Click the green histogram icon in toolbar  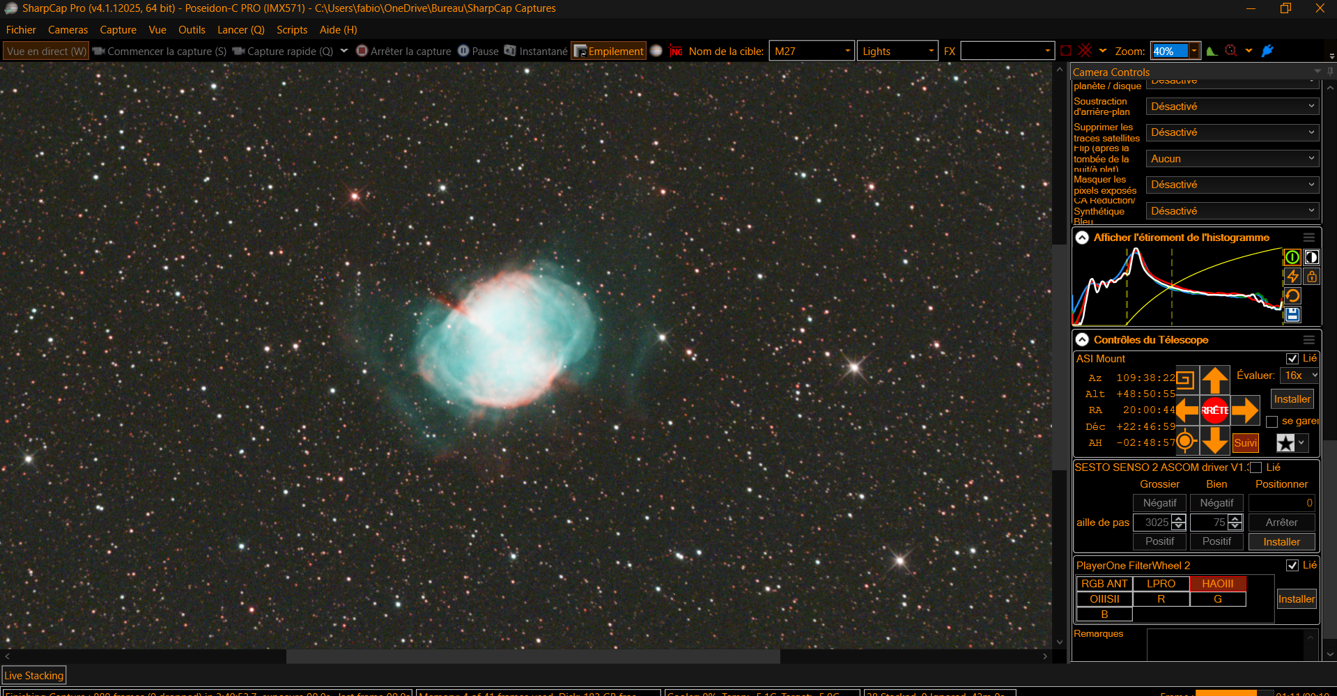pos(1212,51)
